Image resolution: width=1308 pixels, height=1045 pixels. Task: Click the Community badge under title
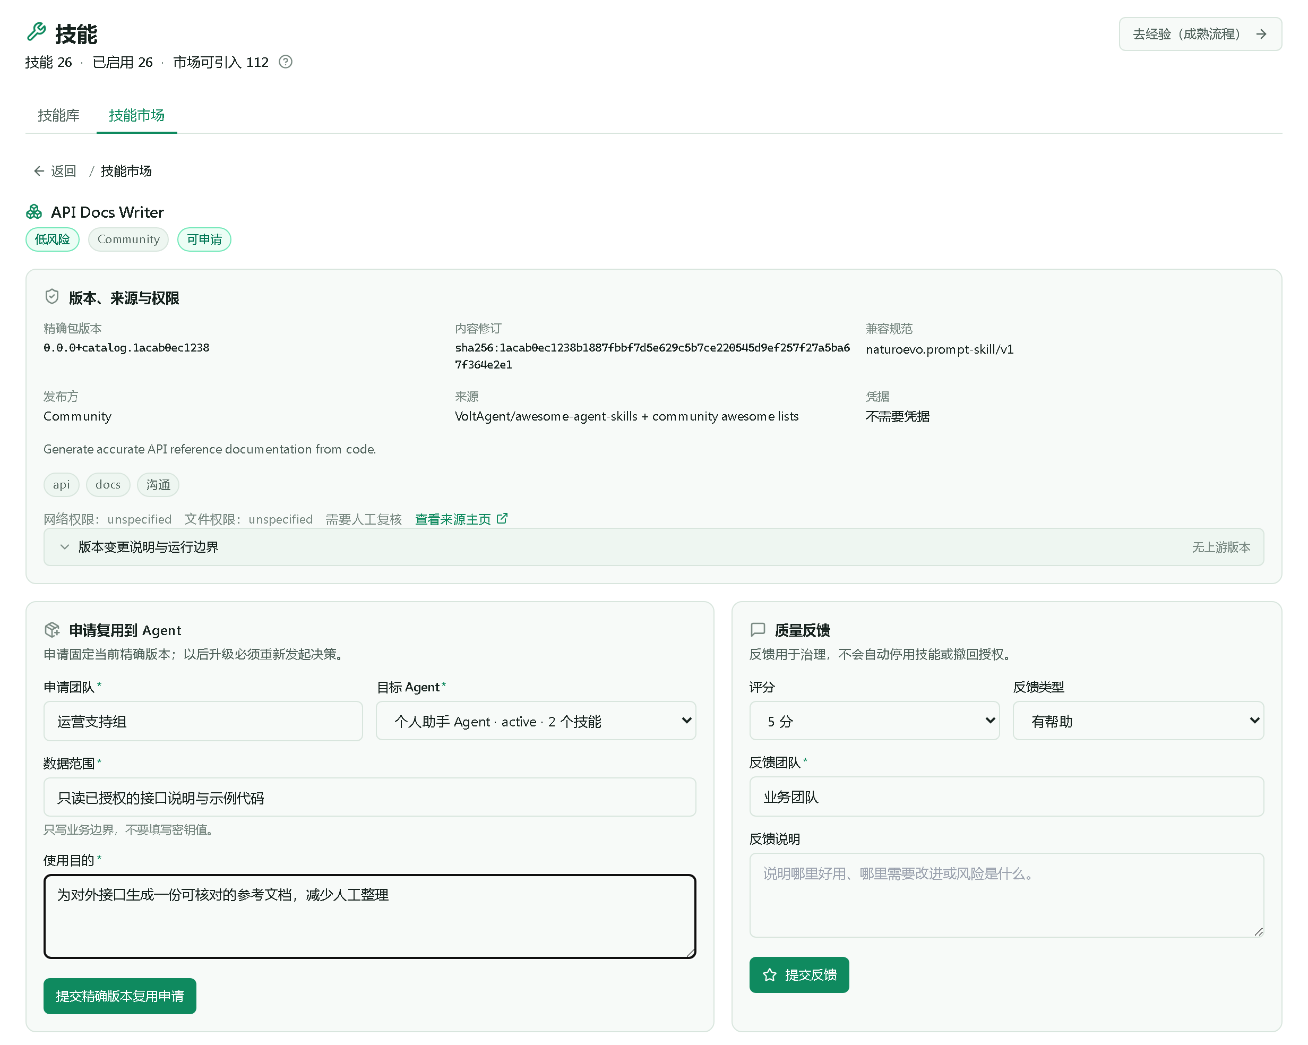(x=128, y=239)
